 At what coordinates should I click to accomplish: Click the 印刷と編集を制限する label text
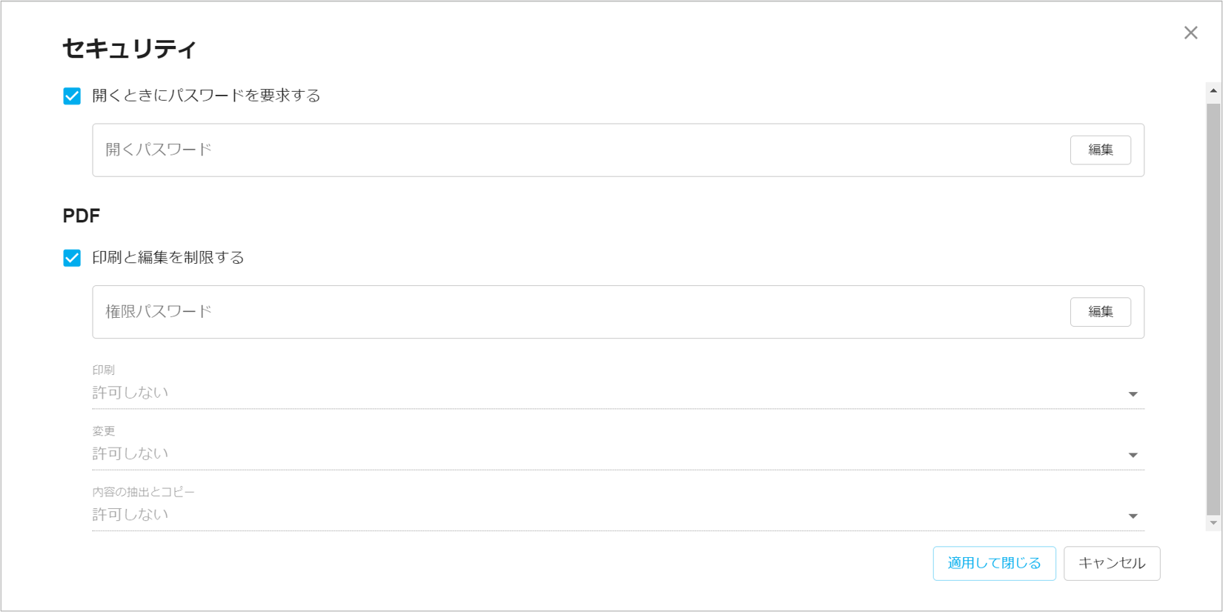coord(168,258)
